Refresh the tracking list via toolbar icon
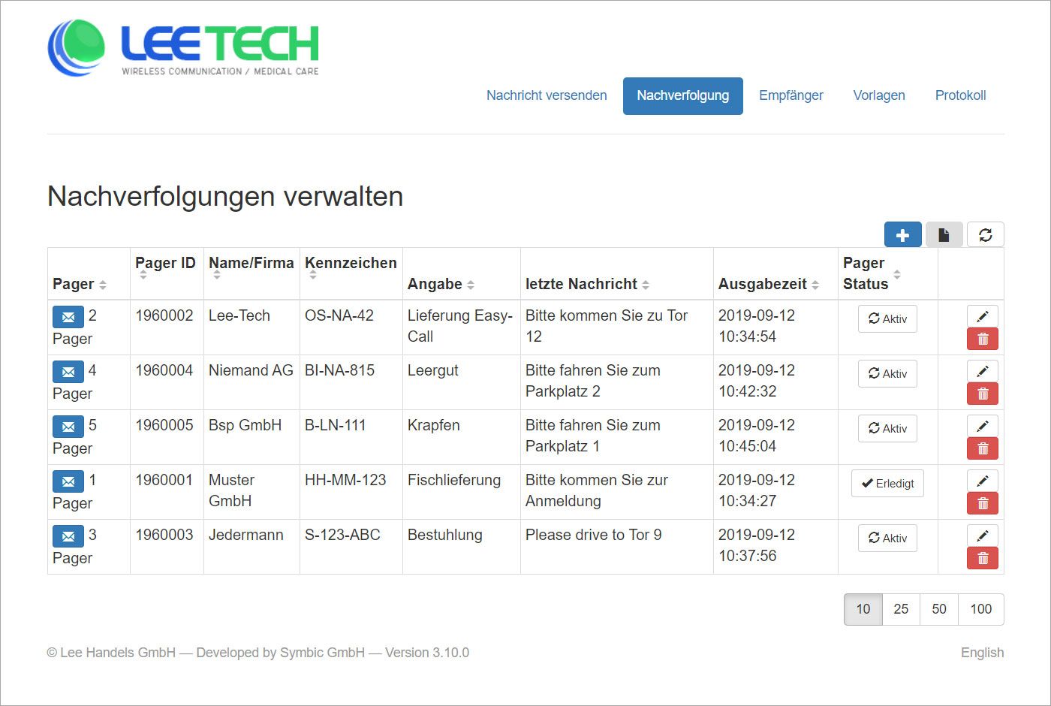This screenshot has height=706, width=1051. click(985, 234)
